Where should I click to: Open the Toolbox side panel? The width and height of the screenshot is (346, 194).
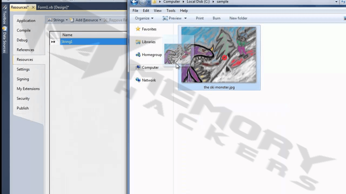5,15
